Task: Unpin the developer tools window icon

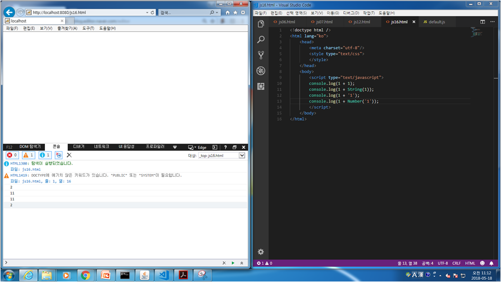Action: [234, 147]
